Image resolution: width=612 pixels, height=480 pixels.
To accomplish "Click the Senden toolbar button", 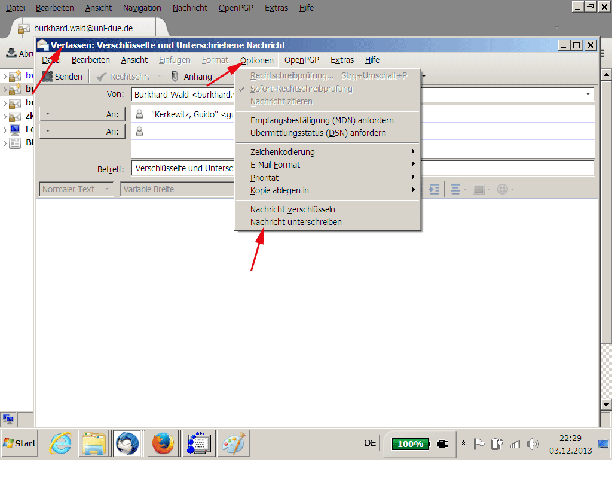I will click(x=62, y=77).
